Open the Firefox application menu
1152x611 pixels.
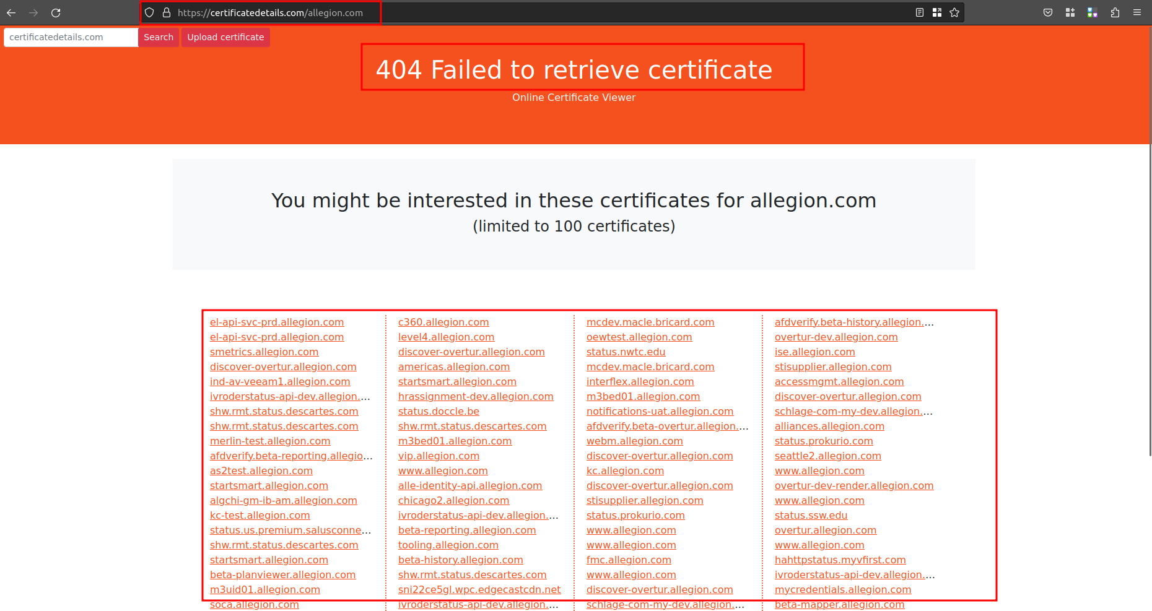pyautogui.click(x=1137, y=12)
